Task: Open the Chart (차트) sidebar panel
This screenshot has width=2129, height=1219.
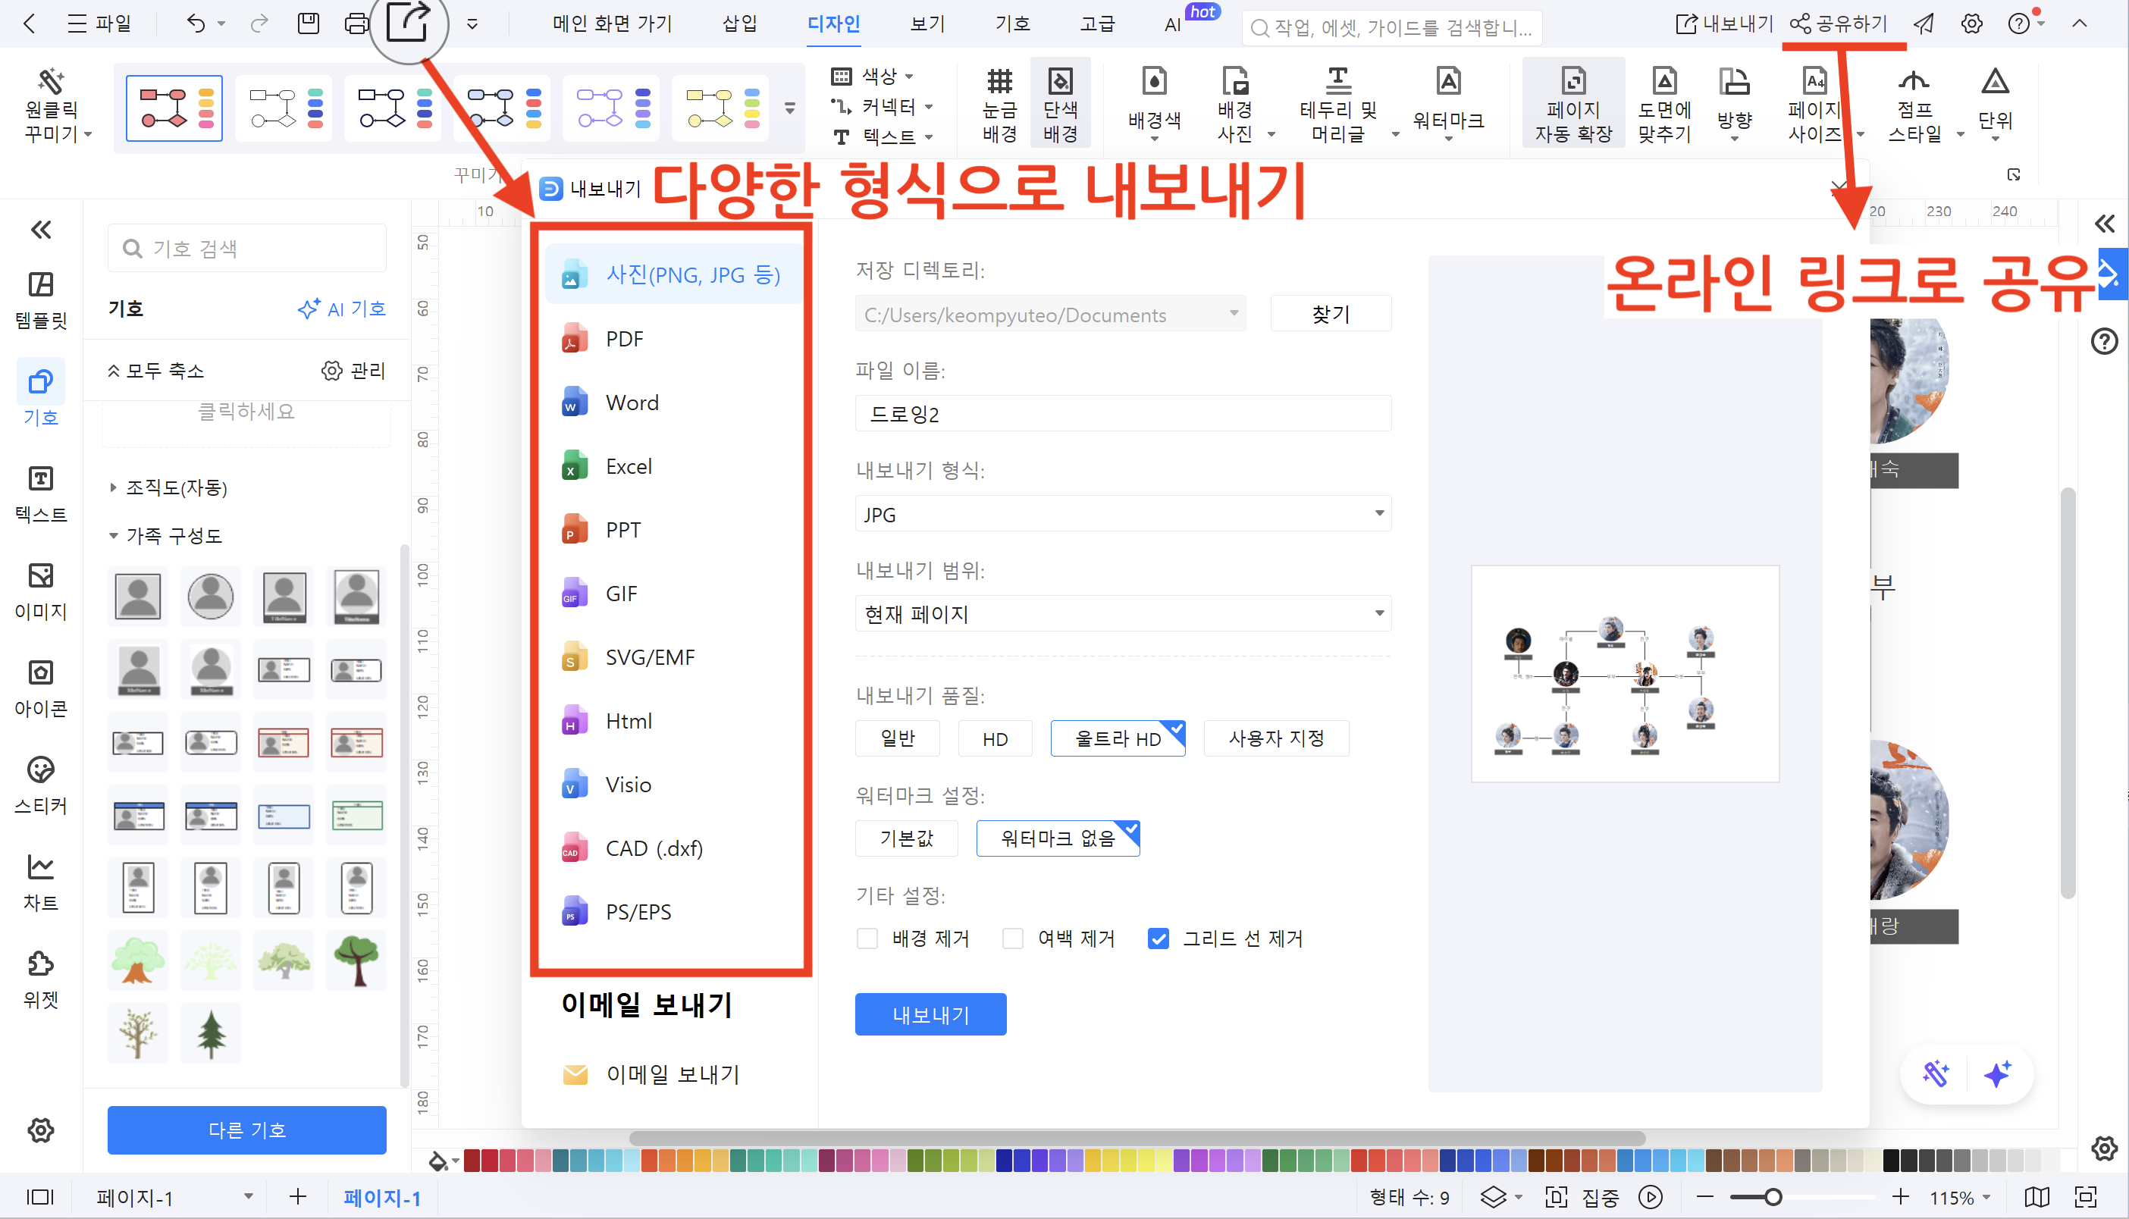Action: tap(40, 882)
